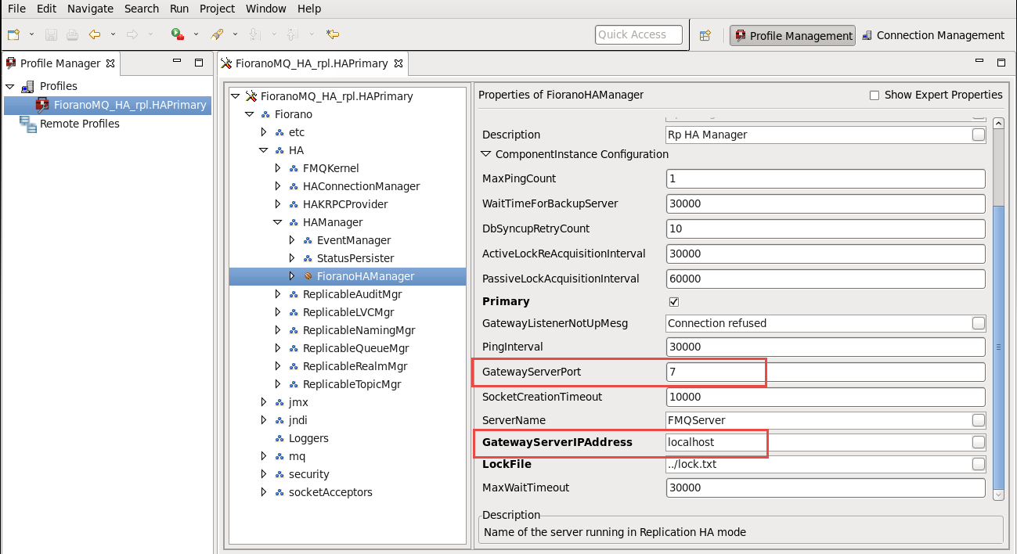Open the Edit menu
The height and width of the screenshot is (554, 1017).
point(46,9)
